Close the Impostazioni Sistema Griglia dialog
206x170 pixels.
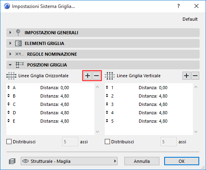(196, 6)
